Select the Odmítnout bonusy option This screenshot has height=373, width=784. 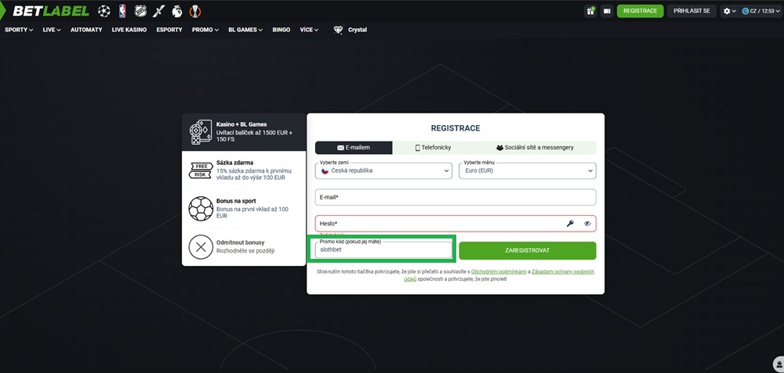point(244,247)
